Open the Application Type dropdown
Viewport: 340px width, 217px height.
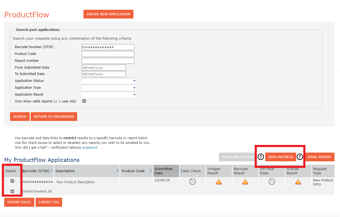pyautogui.click(x=109, y=88)
